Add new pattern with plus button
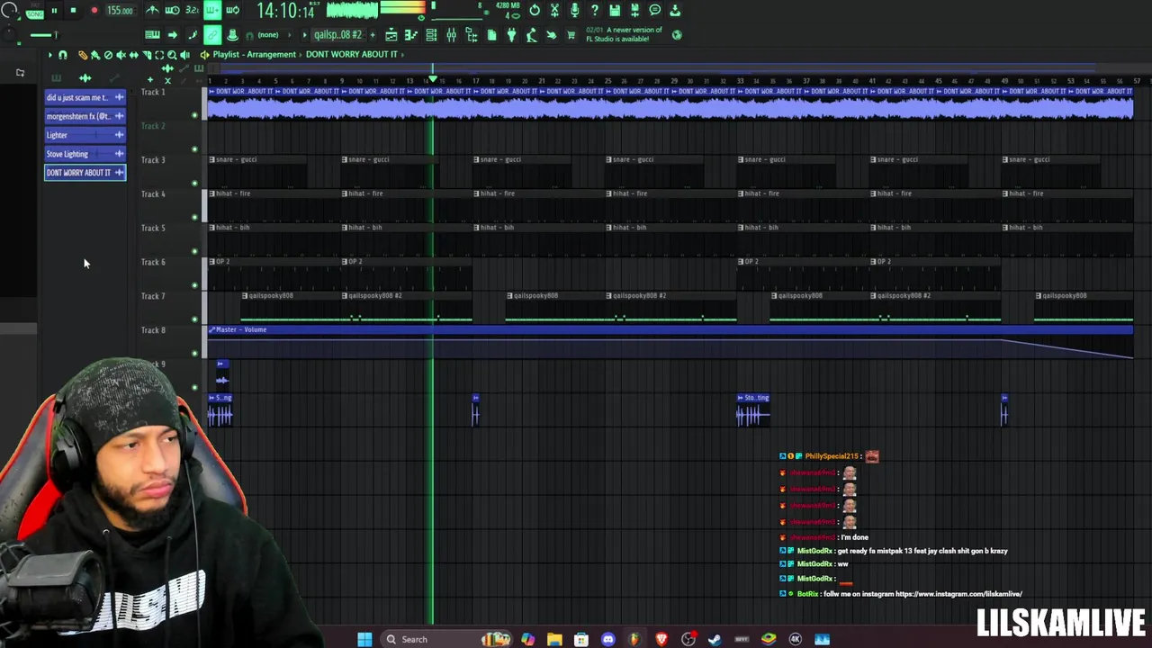The width and height of the screenshot is (1152, 648). 373,35
